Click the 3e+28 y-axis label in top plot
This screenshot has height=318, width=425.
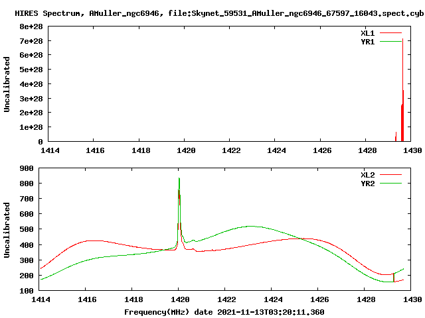[31, 99]
